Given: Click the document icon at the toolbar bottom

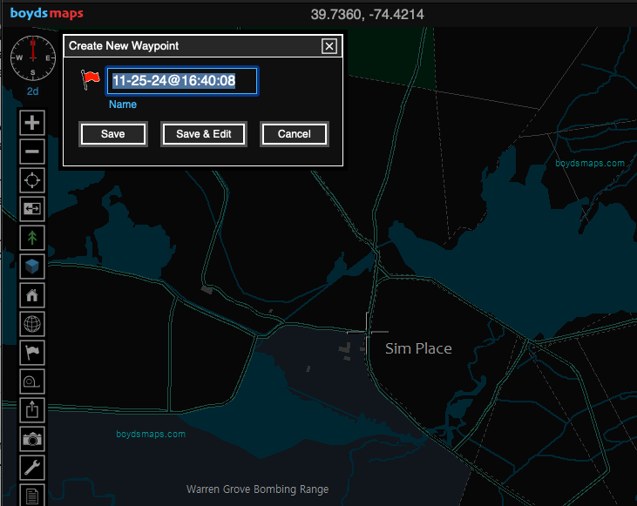Looking at the screenshot, I should (32, 495).
